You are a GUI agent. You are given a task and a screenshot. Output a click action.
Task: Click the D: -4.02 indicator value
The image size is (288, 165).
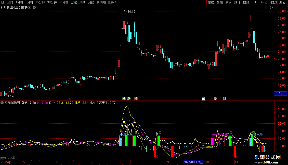(x=55, y=103)
